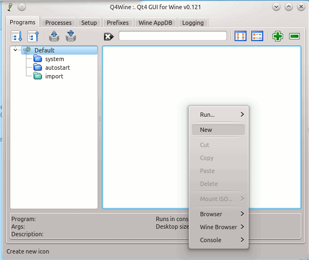The width and height of the screenshot is (309, 260).
Task: Choose New from the context menu
Action: pos(218,130)
